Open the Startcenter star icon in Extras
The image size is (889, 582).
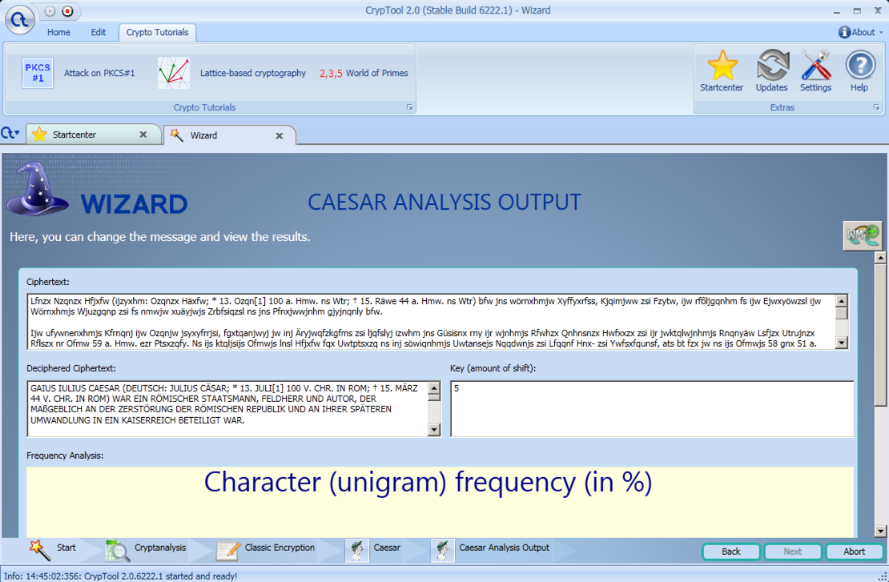[x=722, y=65]
